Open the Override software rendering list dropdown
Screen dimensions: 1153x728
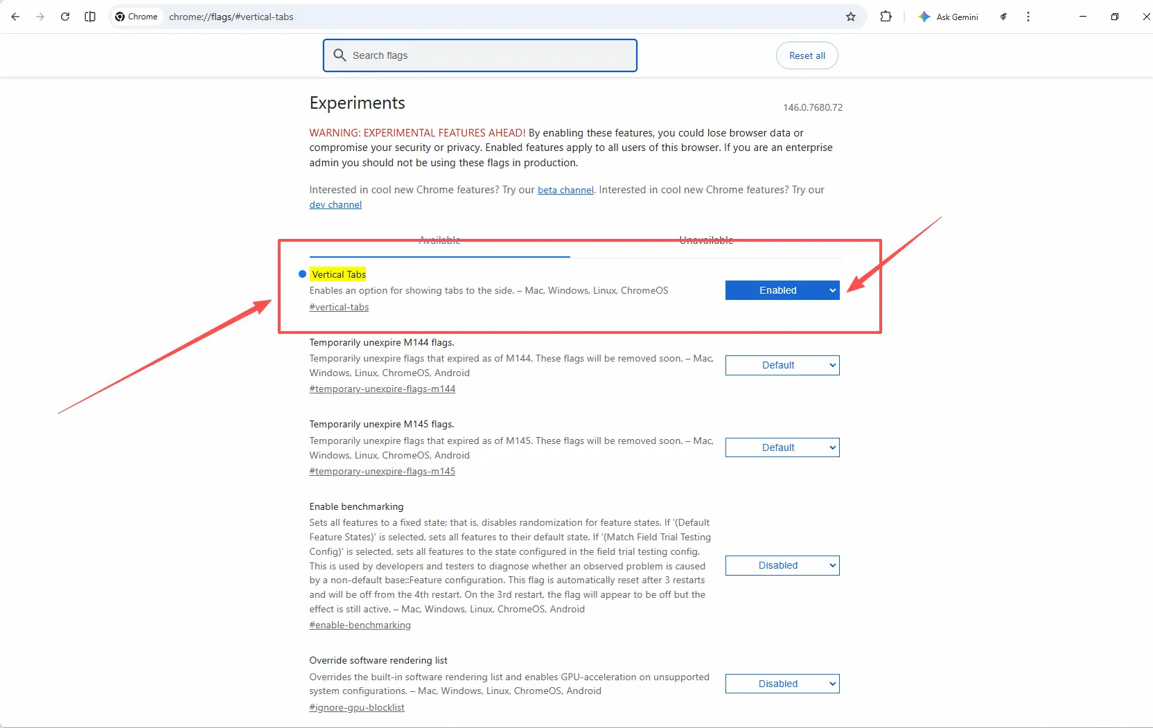click(x=782, y=684)
